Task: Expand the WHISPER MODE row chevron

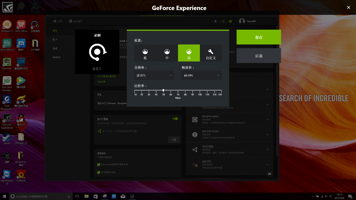Action: click(x=268, y=120)
